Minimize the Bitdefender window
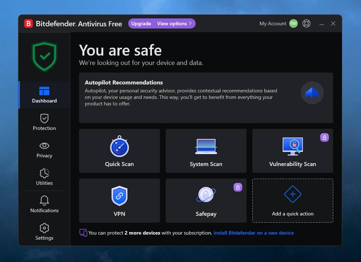Screen dimensions: 361x262 [x=322, y=24]
